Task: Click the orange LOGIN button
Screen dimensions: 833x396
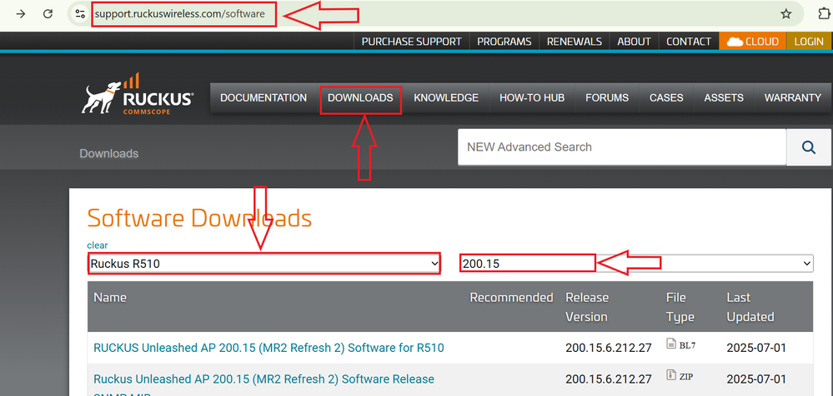Action: (x=809, y=42)
